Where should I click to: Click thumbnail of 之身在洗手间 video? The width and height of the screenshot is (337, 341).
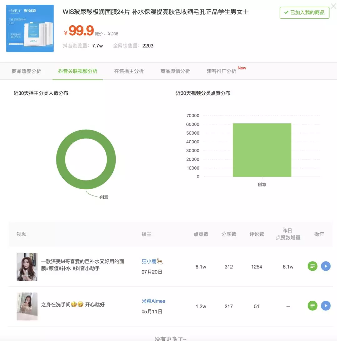(27, 306)
